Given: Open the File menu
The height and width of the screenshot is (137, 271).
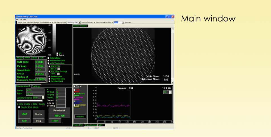Looking at the screenshot, I should (17, 20).
